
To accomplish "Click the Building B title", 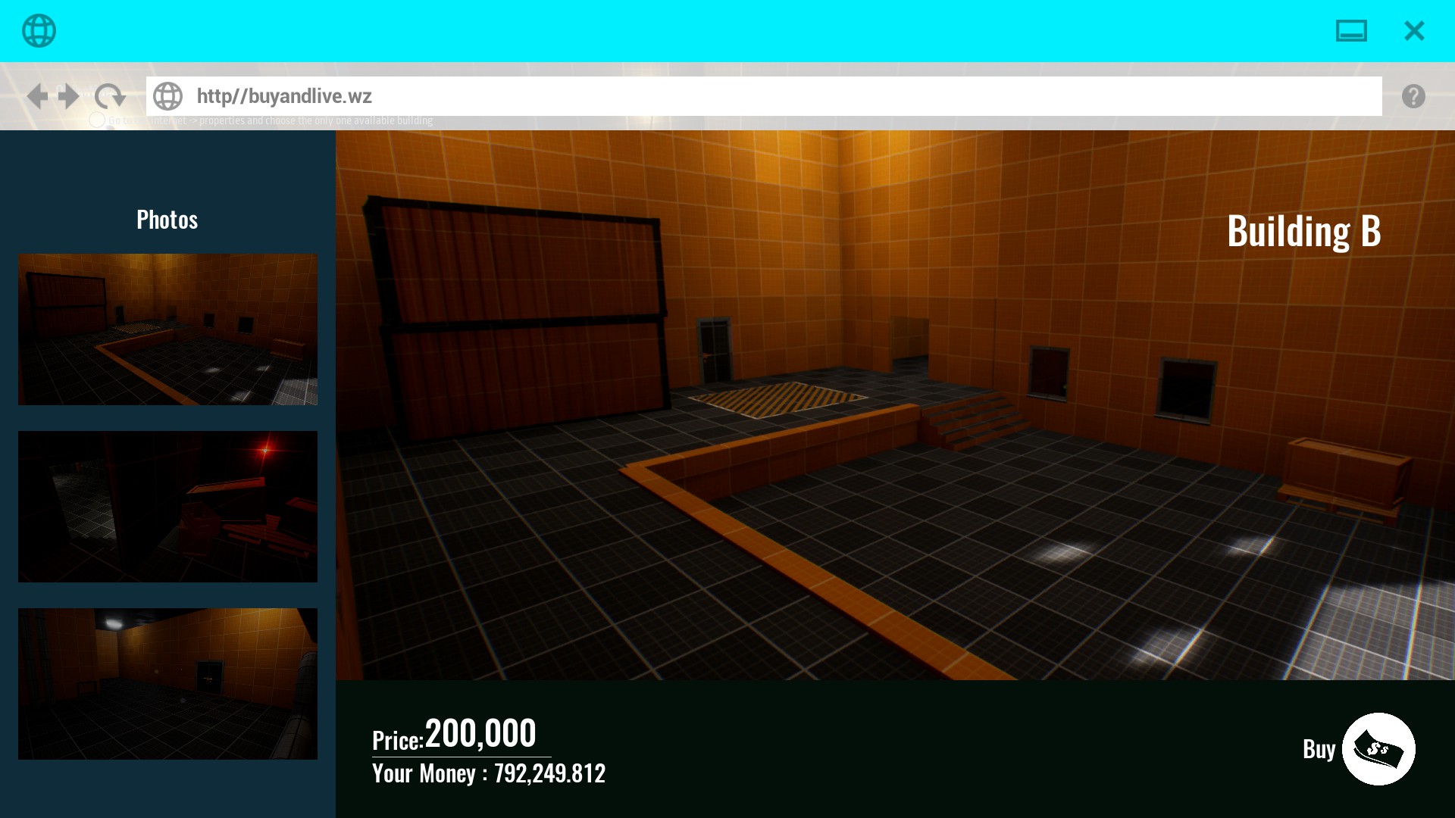I will [x=1303, y=231].
